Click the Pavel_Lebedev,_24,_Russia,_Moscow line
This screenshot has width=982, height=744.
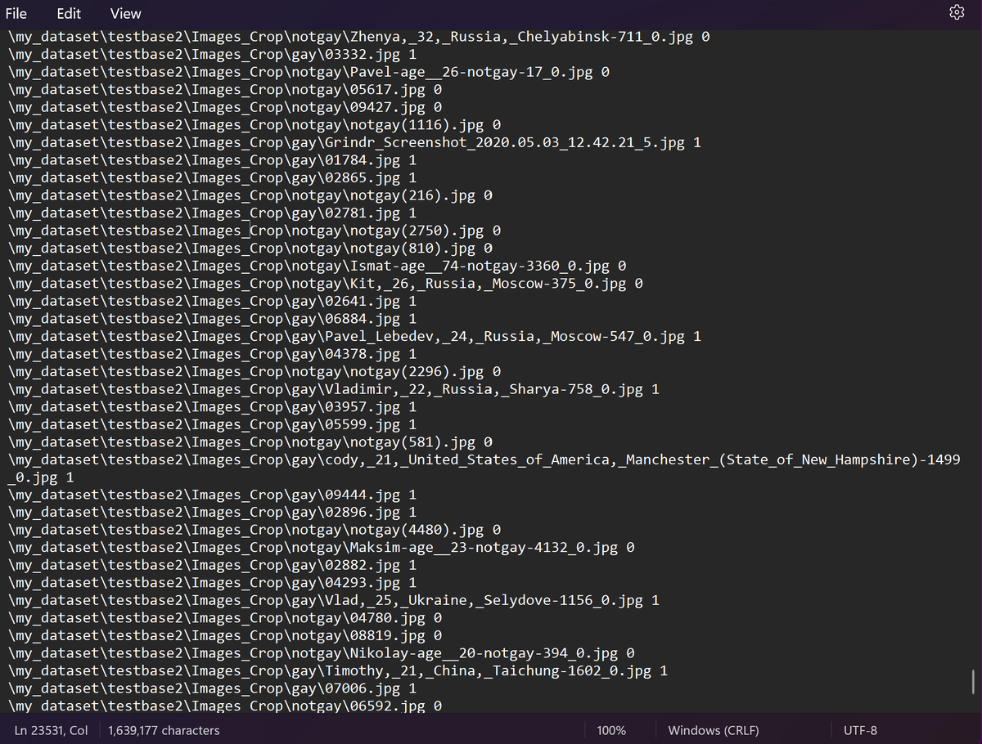click(x=354, y=336)
